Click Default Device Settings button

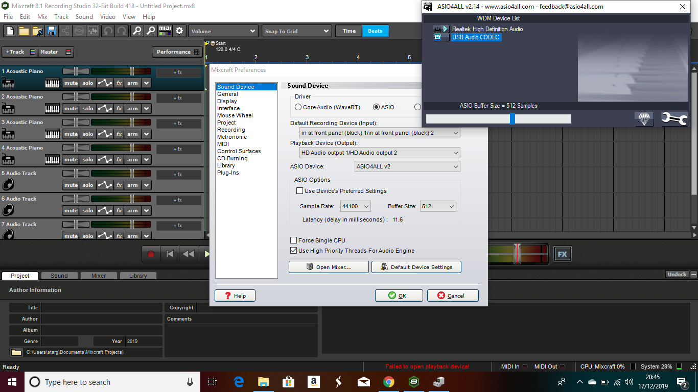416,267
